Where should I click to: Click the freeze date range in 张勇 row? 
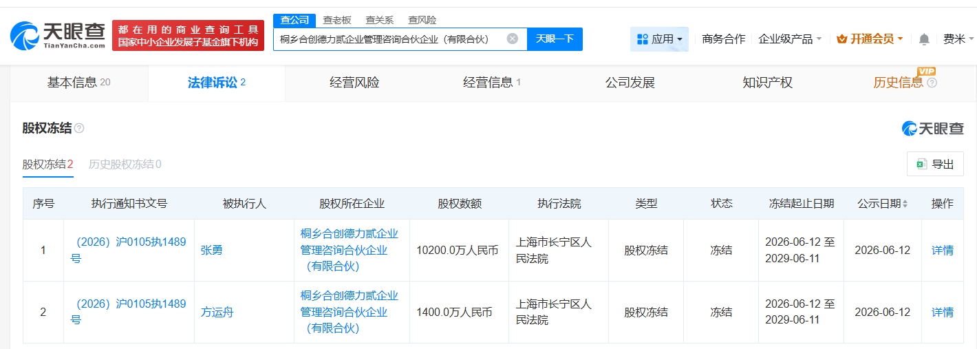click(x=801, y=251)
